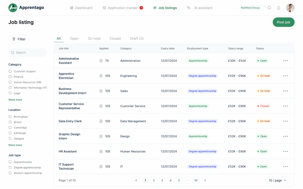Expand Category list with Show more
Screen dimensions: 303x189
click(x=15, y=100)
